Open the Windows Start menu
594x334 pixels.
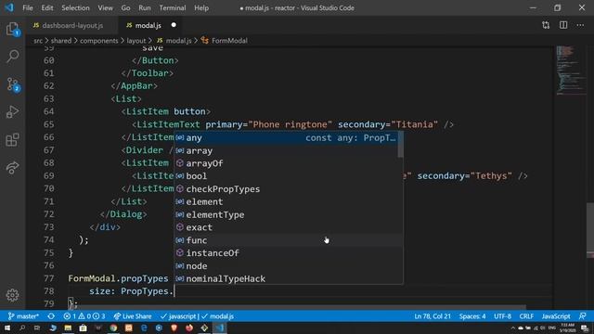pos(7,328)
